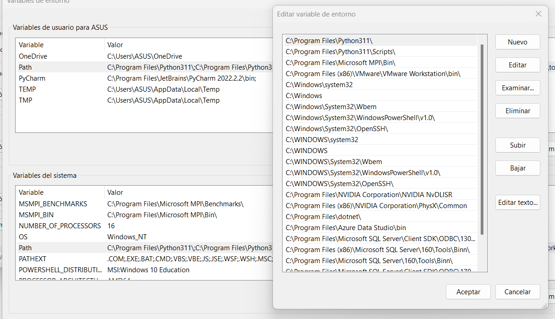The height and width of the screenshot is (319, 555).
Task: Dismiss the dialog with Cancelar
Action: 517,291
